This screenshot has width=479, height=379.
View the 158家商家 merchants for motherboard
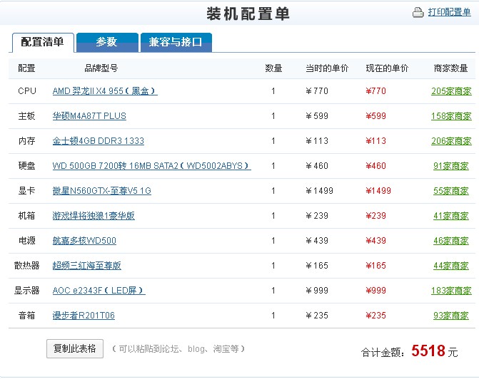point(451,116)
